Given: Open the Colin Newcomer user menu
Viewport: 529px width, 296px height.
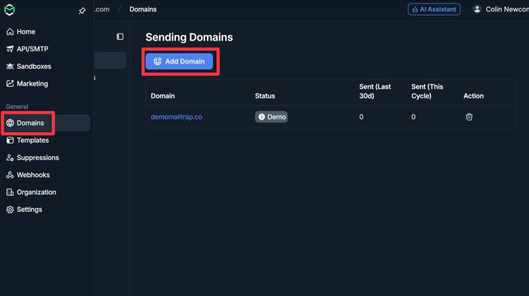Looking at the screenshot, I should point(501,9).
